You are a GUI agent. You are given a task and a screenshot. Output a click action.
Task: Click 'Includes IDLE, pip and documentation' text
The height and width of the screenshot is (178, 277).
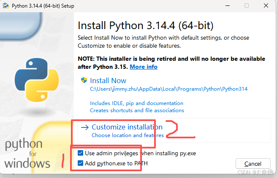[x=136, y=103]
